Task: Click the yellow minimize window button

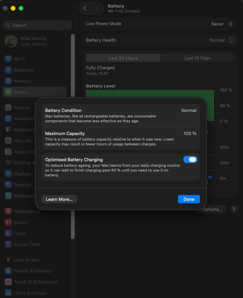Action: coord(13,8)
